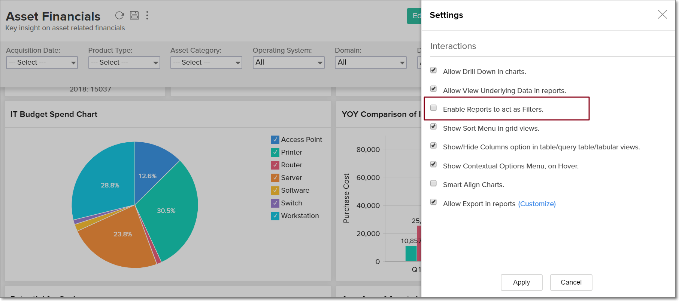Click the save dashboard icon

tap(134, 15)
